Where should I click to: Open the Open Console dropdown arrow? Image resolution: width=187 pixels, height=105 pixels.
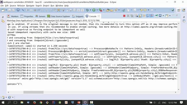click(170, 16)
